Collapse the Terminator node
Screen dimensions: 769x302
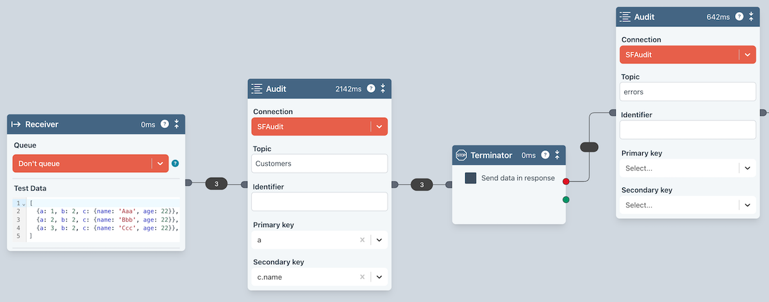(558, 155)
